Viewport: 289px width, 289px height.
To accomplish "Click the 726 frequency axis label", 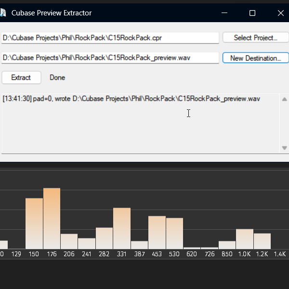I will [x=210, y=254].
